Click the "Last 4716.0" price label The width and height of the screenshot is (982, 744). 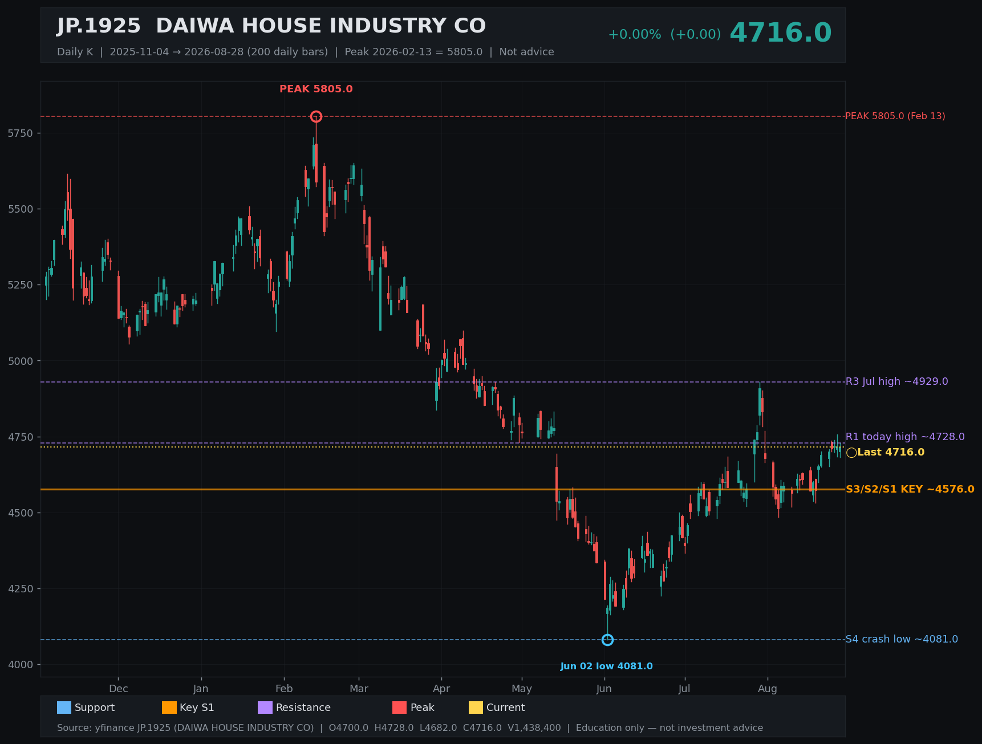tap(891, 453)
